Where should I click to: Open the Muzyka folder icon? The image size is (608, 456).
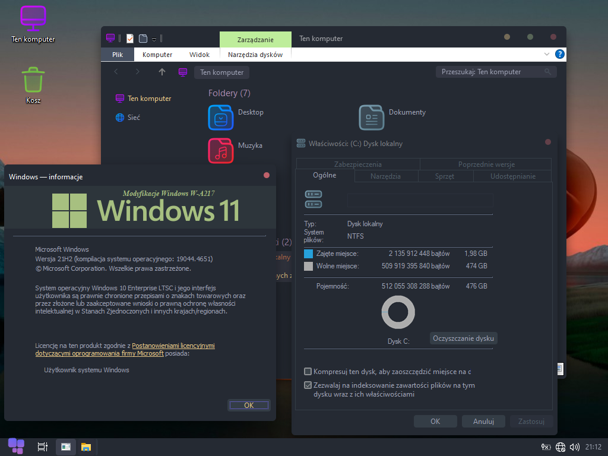pyautogui.click(x=221, y=150)
